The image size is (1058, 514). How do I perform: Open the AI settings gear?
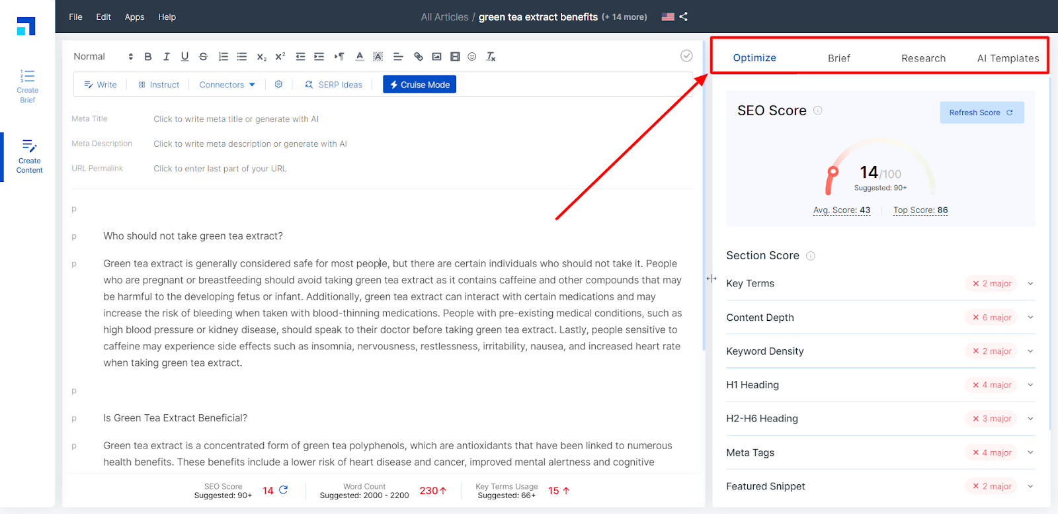click(278, 85)
